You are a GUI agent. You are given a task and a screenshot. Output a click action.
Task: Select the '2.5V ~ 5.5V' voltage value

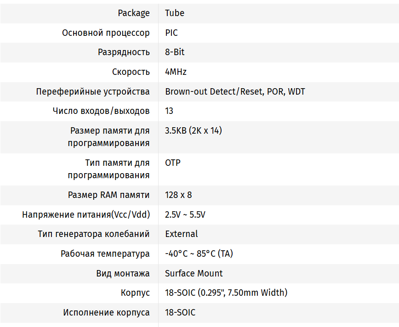185,214
